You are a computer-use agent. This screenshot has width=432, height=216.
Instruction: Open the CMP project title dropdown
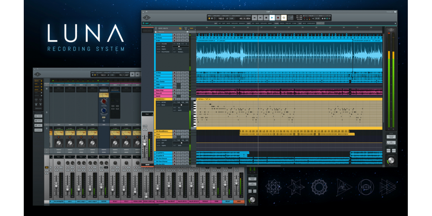(269, 12)
